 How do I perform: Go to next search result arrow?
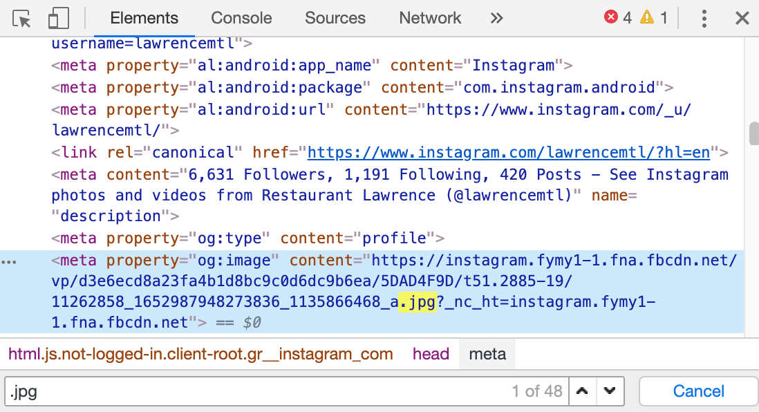[x=610, y=391]
